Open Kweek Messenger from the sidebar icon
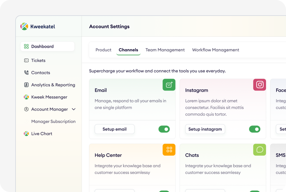The height and width of the screenshot is (192, 286). (x=26, y=97)
